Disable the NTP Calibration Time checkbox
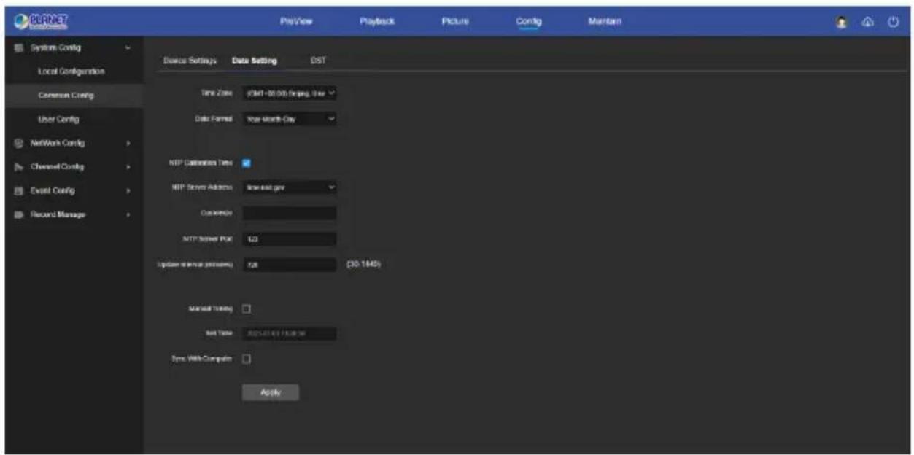 point(246,163)
